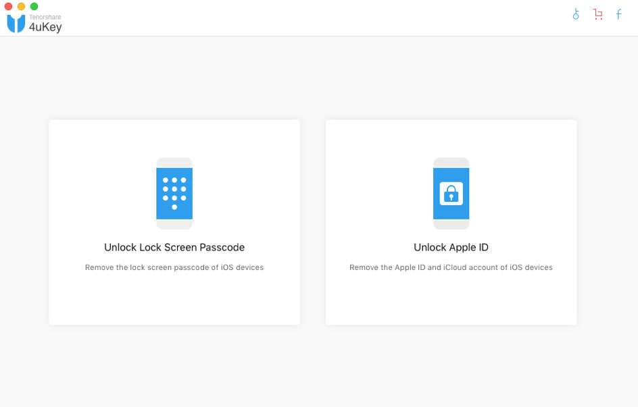
Task: Choose Unlock Lock Screen Passcode title
Action: [x=174, y=247]
